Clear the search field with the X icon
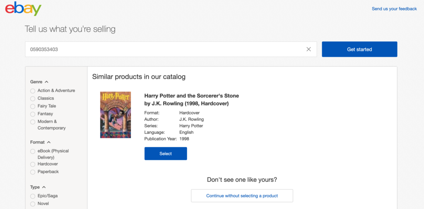424x209 pixels. tap(308, 49)
